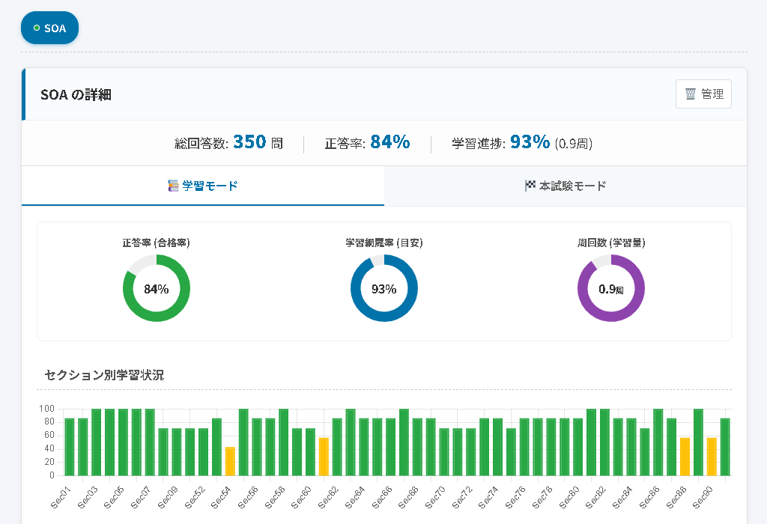This screenshot has height=524, width=767.
Task: Click the 正答率 84% header statistic
Action: [x=367, y=142]
